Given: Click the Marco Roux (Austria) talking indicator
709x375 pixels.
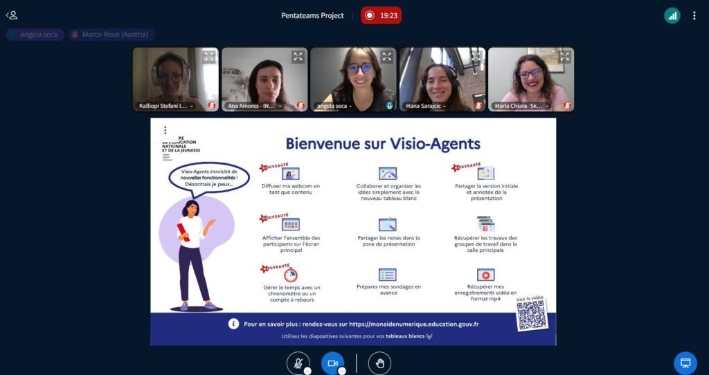Looking at the screenshot, I should [x=111, y=35].
